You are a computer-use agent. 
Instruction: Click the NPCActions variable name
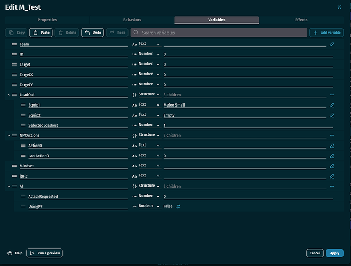[x=29, y=135]
